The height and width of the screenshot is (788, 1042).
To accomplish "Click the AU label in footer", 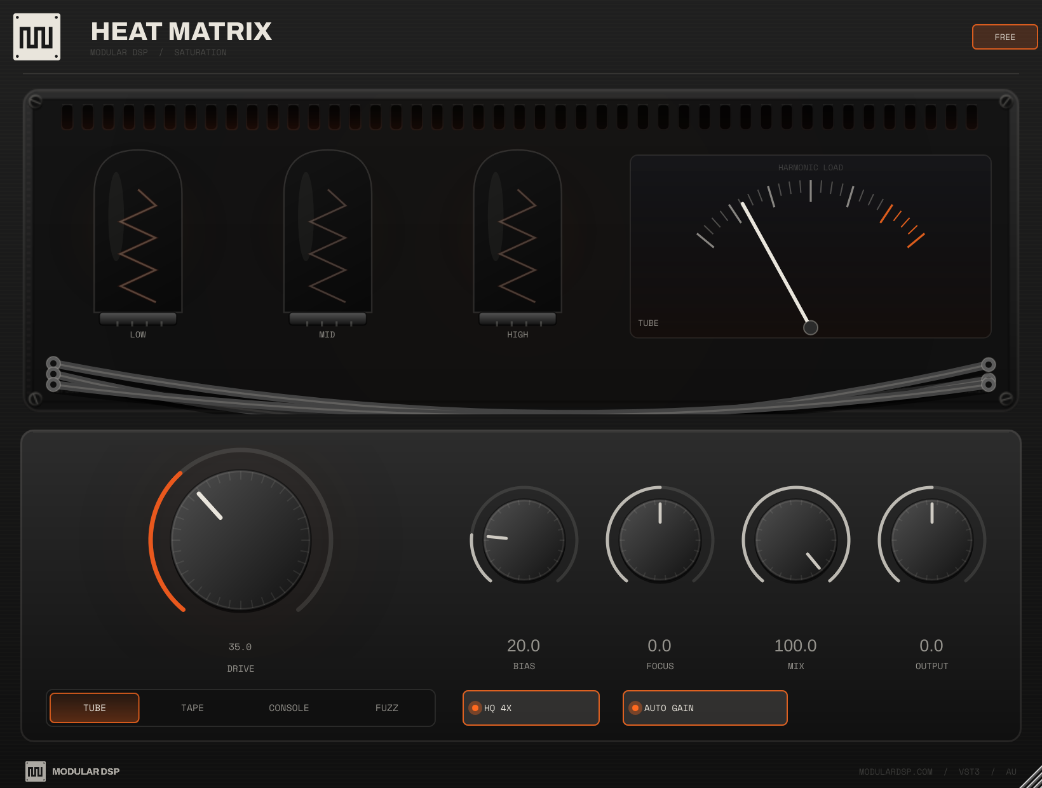I will coord(1012,772).
